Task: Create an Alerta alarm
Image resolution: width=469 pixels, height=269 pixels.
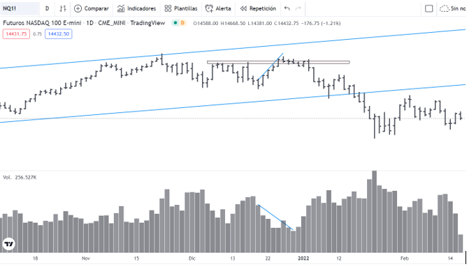Action: pyautogui.click(x=218, y=8)
